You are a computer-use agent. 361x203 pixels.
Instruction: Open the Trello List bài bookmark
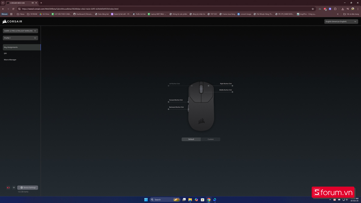point(139,14)
